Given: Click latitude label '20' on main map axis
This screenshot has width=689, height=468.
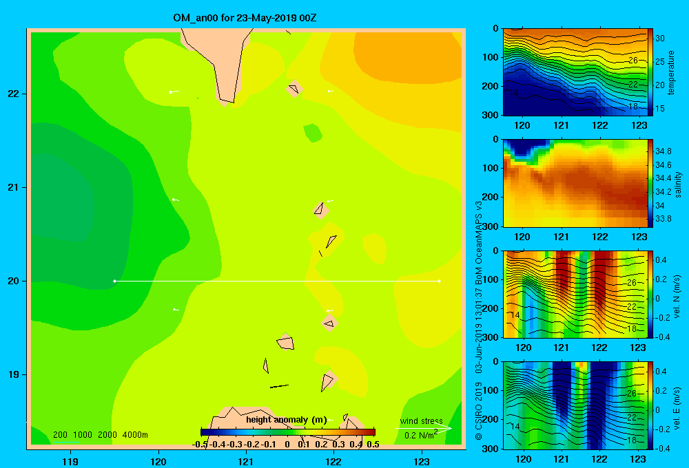Looking at the screenshot, I should (14, 281).
